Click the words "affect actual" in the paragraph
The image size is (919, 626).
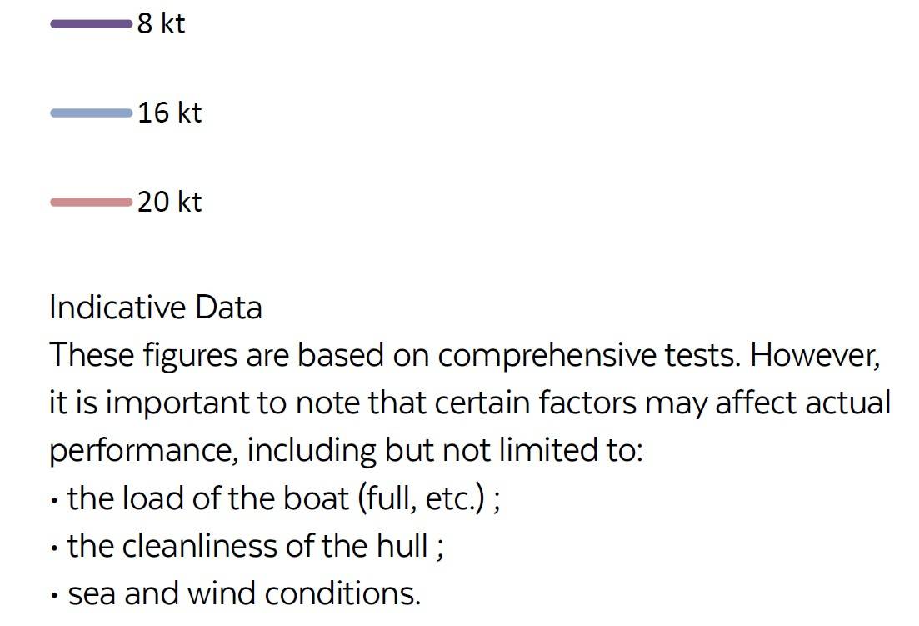(803, 403)
